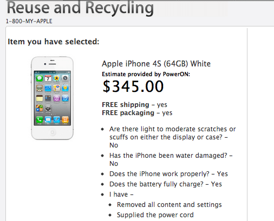Click the Settings gear icon on iPhone
This screenshot has width=274, height=221.
click(x=48, y=109)
